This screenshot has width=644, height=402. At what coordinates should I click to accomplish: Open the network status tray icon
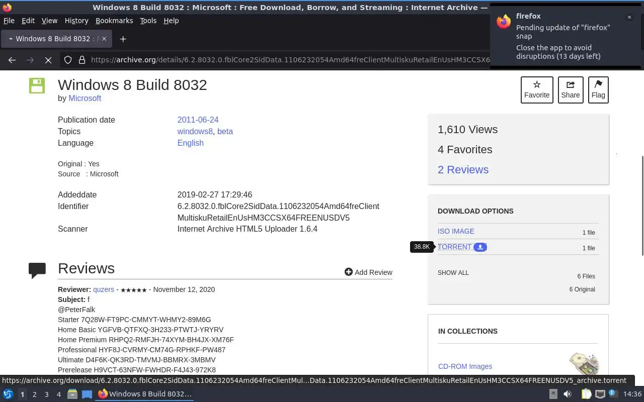click(600, 394)
